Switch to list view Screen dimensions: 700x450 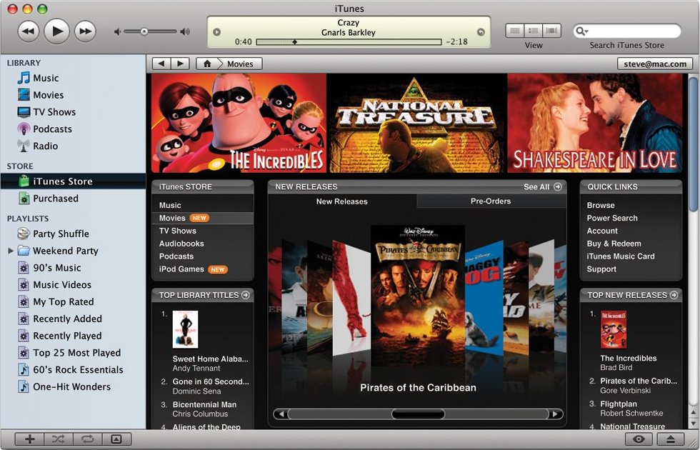pos(515,30)
